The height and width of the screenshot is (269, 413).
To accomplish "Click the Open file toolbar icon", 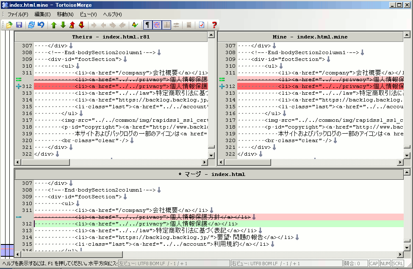I will click(x=9, y=25).
